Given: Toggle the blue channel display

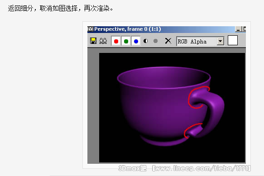Looking at the screenshot, I should [x=136, y=41].
